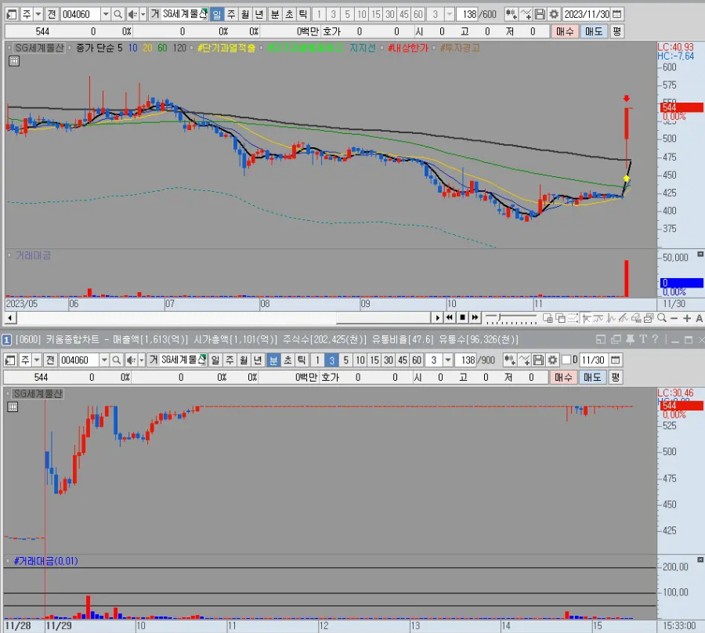Click add indicator icon in upper toolbar
The width and height of the screenshot is (705, 633).
(x=511, y=14)
